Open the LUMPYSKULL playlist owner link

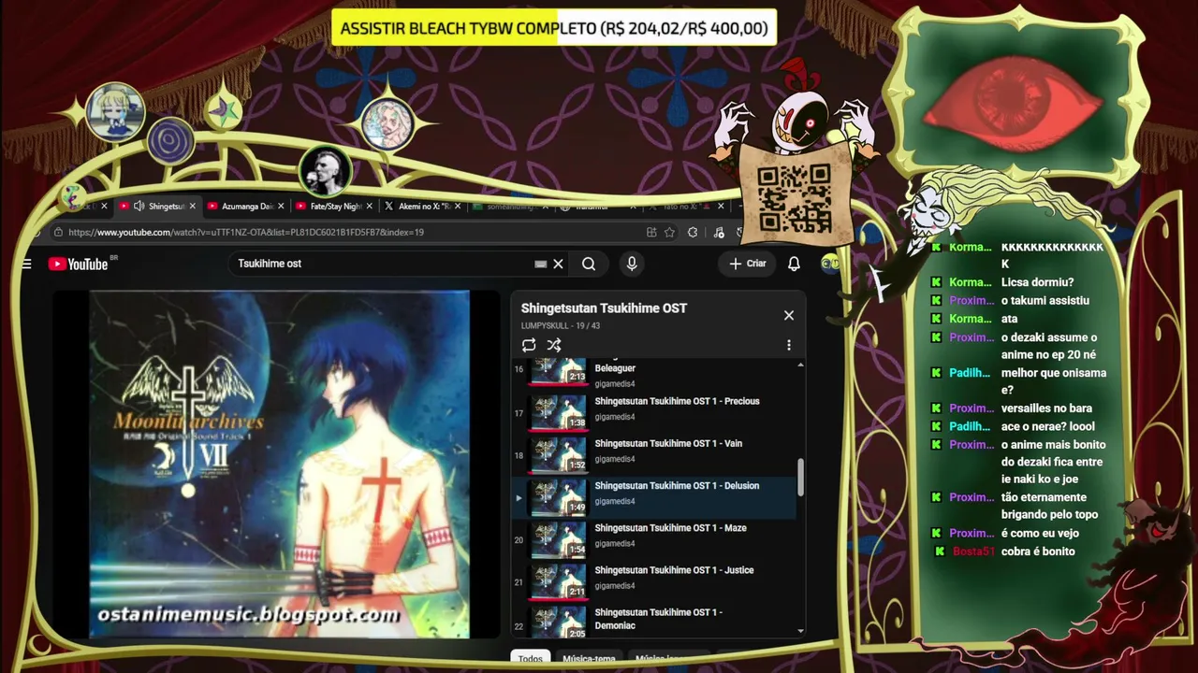[546, 326]
